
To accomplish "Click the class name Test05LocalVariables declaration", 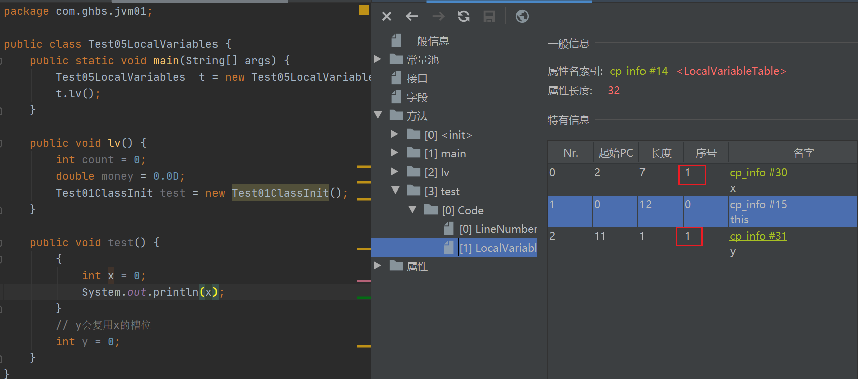I will [x=153, y=44].
